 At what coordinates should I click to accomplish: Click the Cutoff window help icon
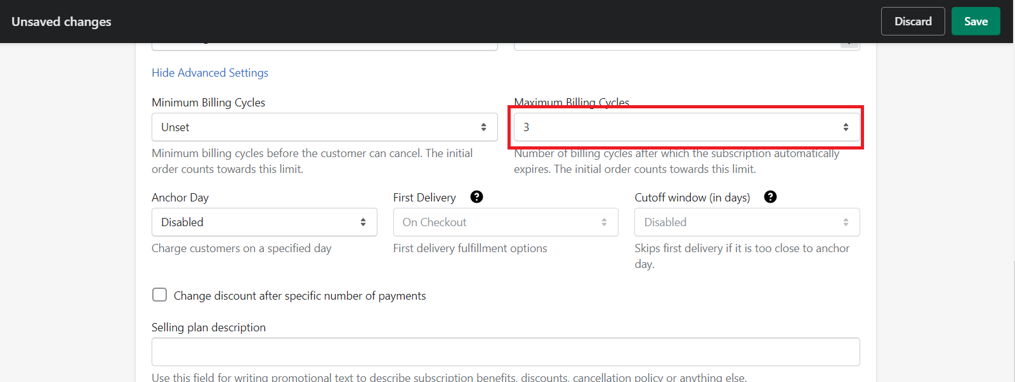[770, 197]
